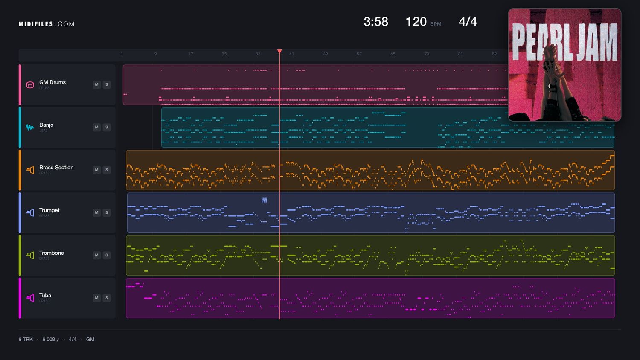Select the Tuba MIDI clip

coord(370,298)
